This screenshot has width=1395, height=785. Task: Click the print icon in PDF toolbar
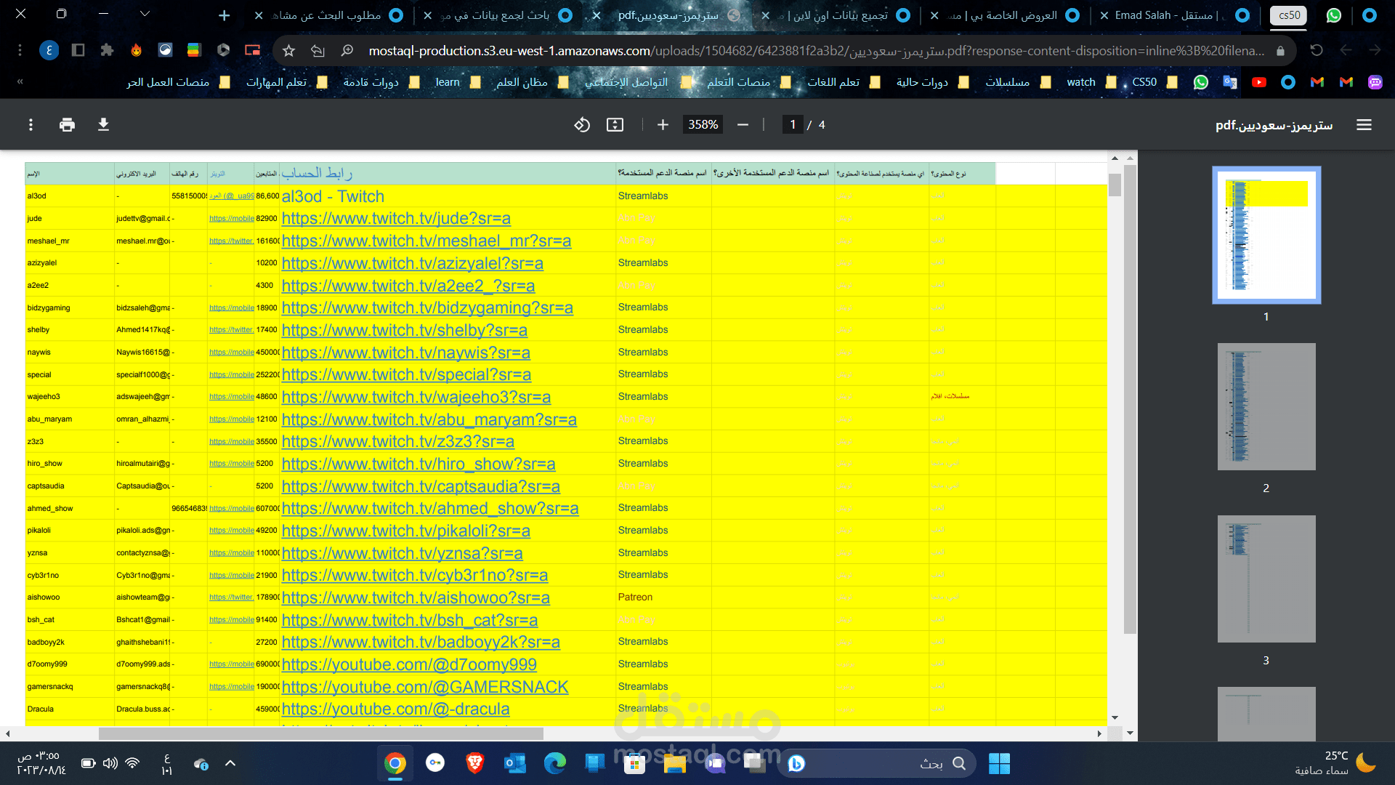[67, 125]
